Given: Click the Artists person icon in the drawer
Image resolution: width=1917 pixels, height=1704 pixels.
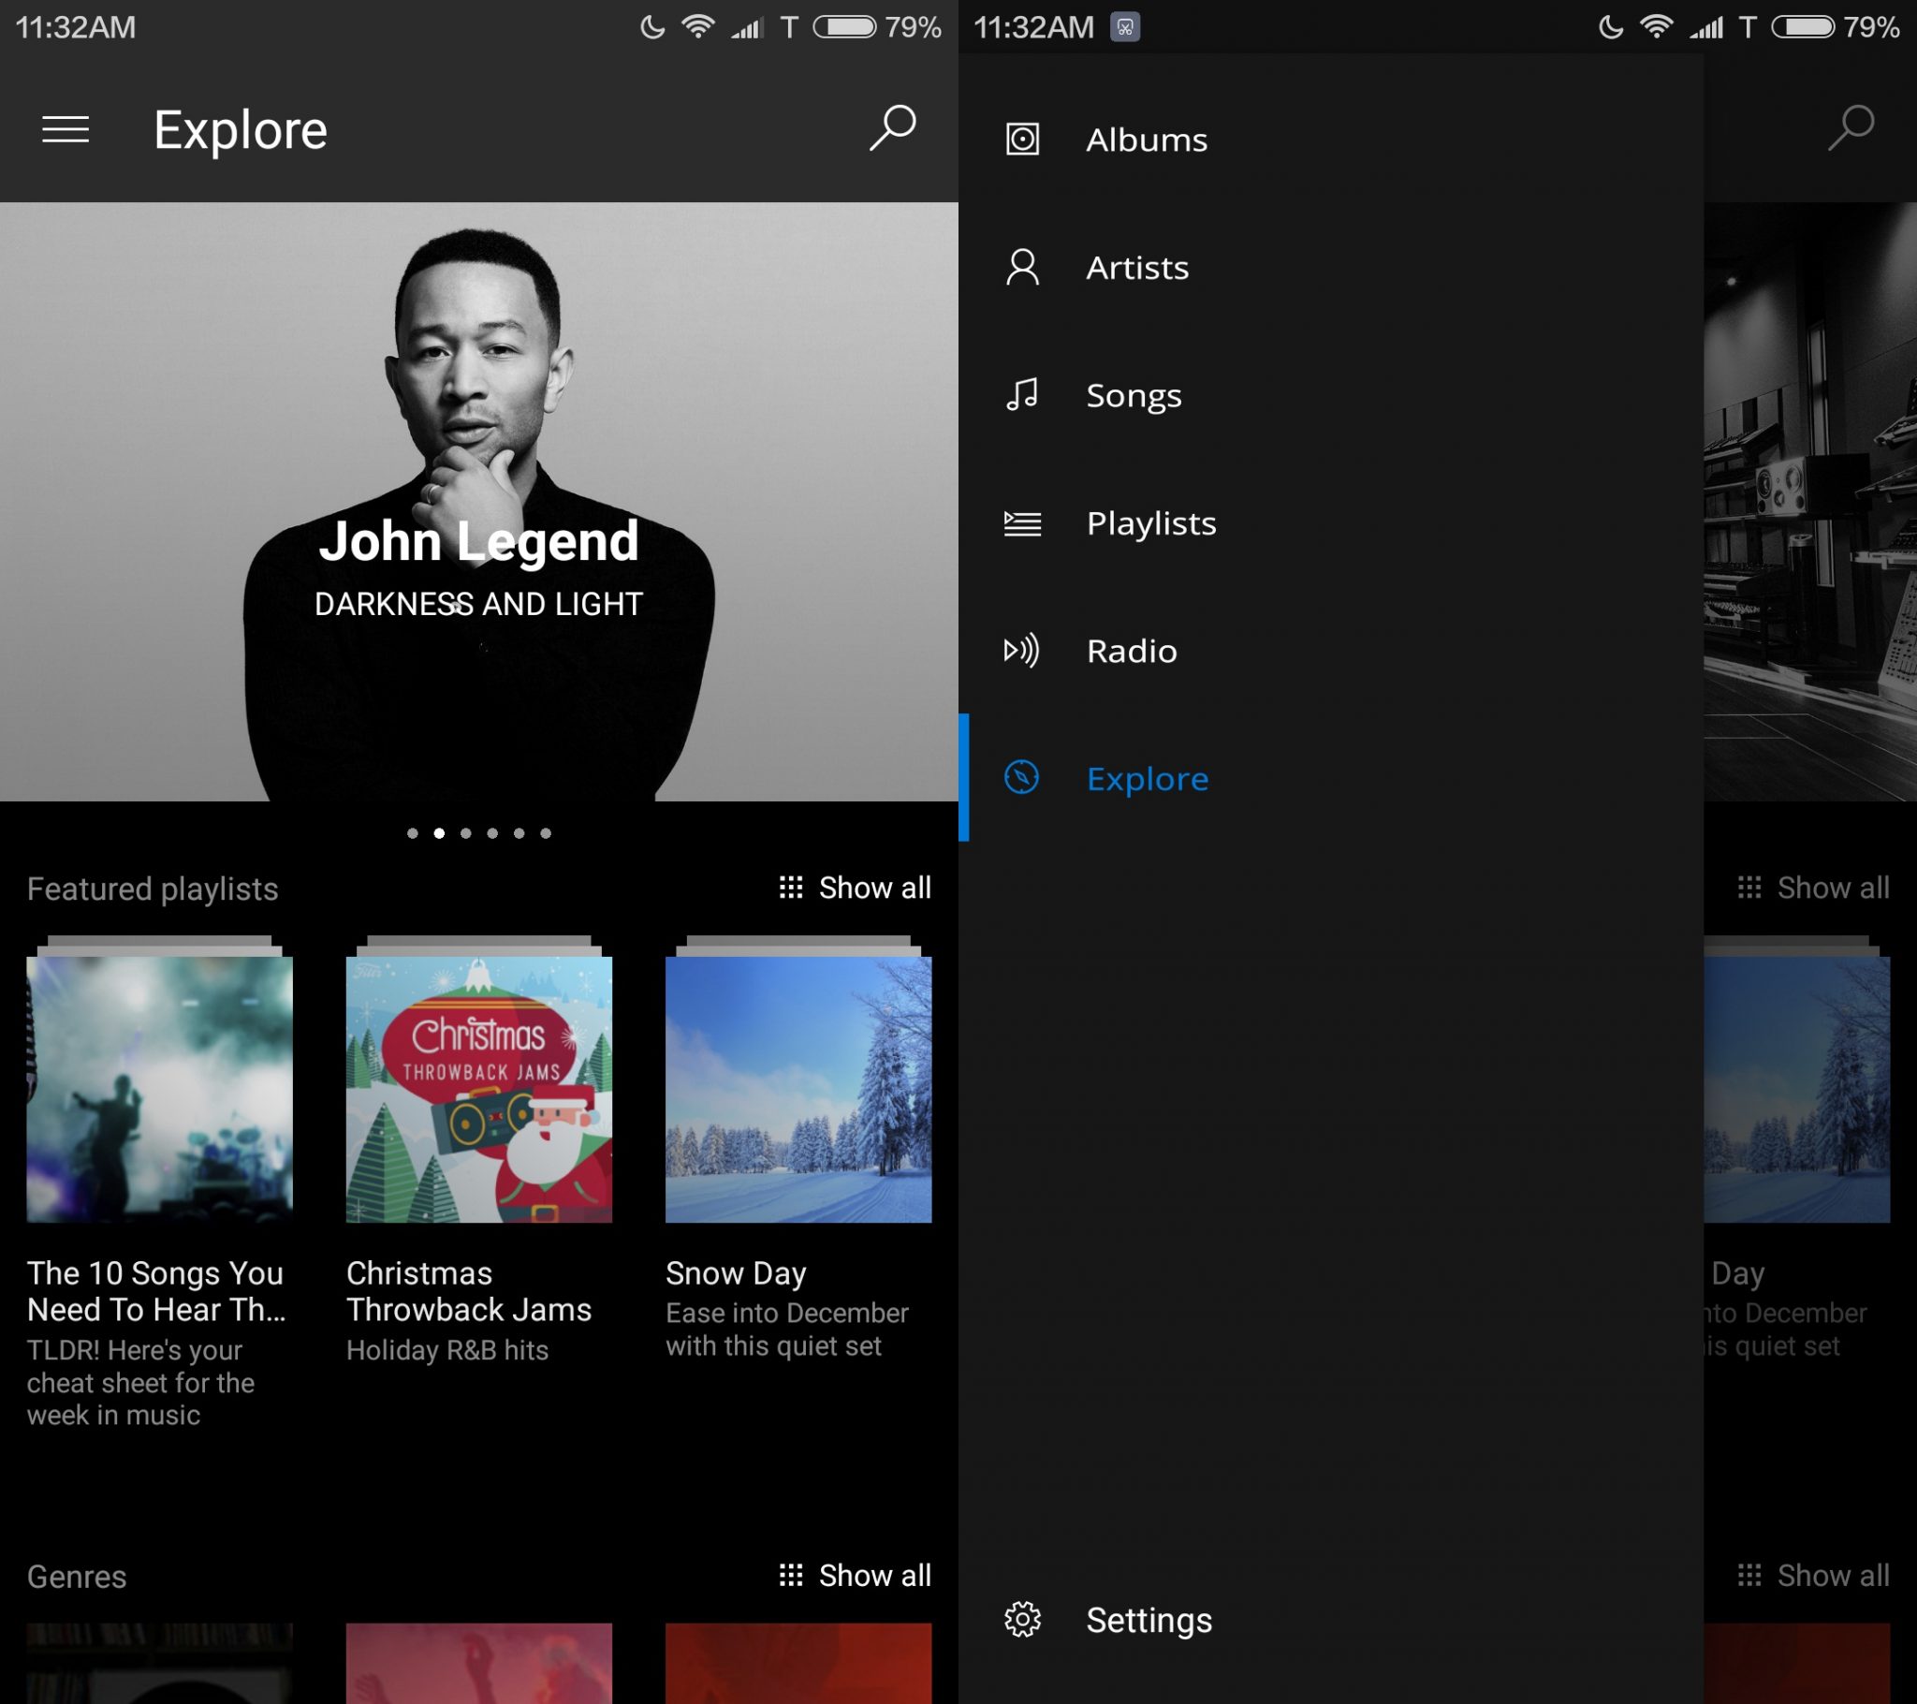Looking at the screenshot, I should (1022, 268).
